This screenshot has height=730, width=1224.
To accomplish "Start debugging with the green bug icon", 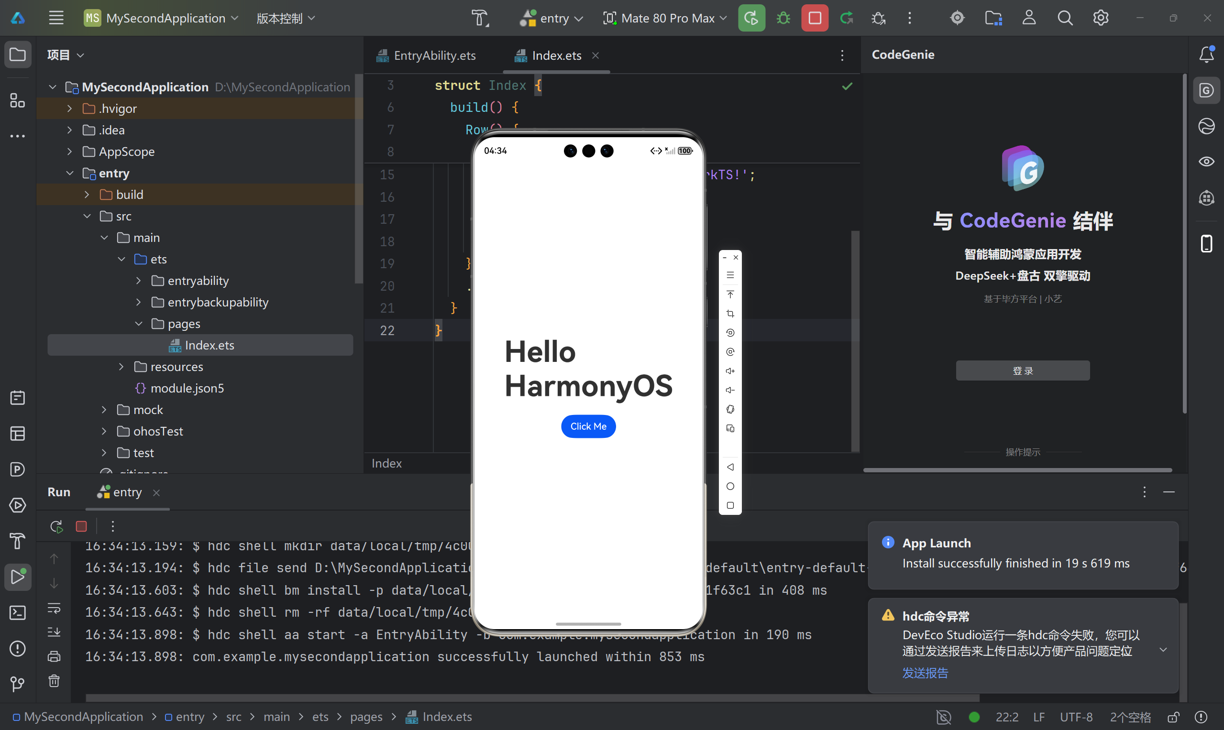I will click(x=783, y=18).
